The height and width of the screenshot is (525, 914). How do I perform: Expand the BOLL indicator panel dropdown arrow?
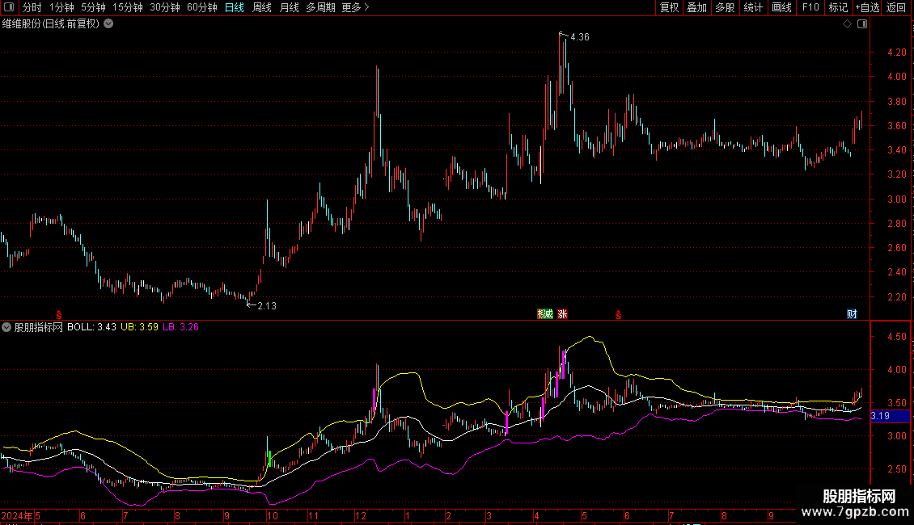pos(7,327)
